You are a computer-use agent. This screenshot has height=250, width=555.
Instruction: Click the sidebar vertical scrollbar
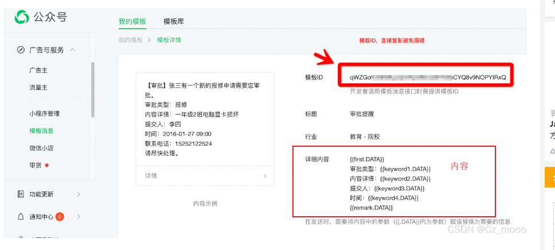coord(93,89)
